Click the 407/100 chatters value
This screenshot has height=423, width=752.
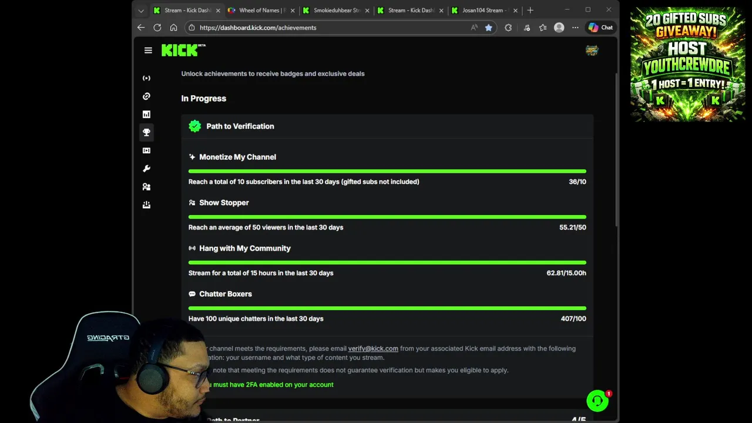pyautogui.click(x=573, y=318)
